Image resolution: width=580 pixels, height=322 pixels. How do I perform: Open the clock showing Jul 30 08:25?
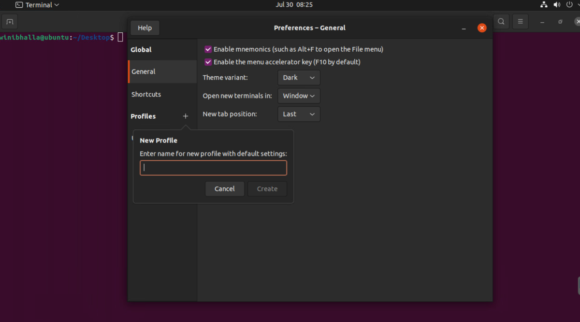pyautogui.click(x=294, y=5)
